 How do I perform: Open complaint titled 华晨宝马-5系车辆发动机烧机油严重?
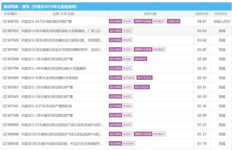47,97
